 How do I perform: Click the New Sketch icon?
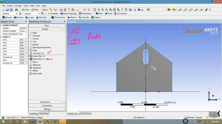42,14
